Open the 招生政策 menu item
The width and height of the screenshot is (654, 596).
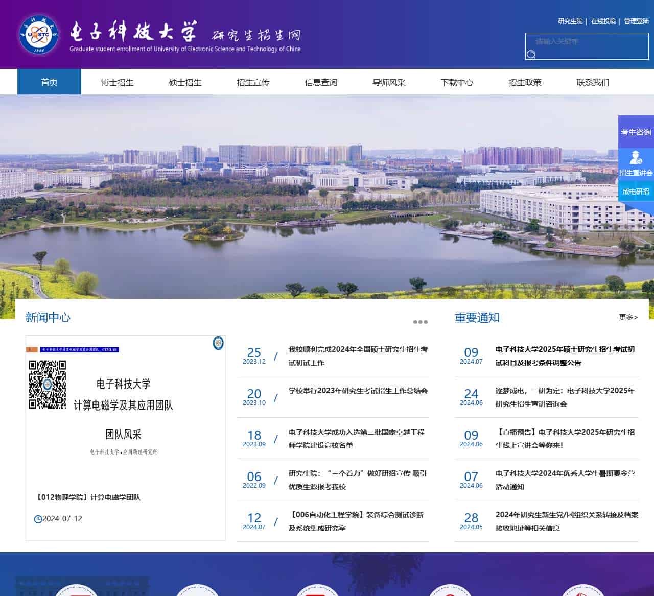[525, 82]
